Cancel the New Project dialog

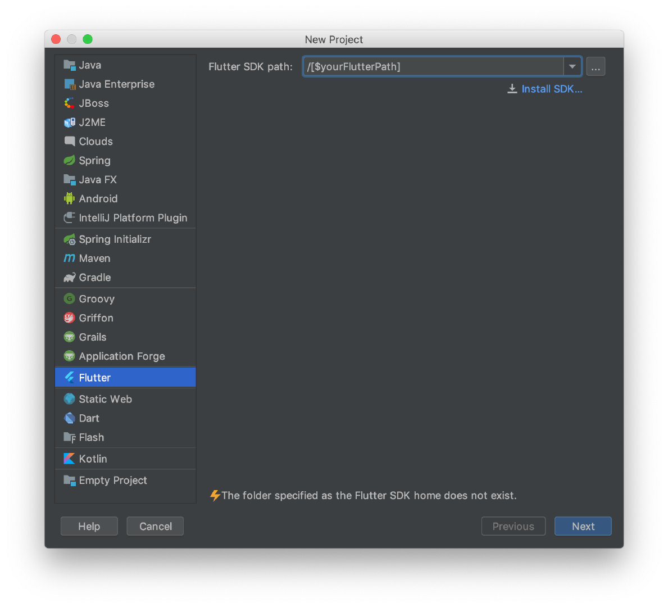point(155,527)
